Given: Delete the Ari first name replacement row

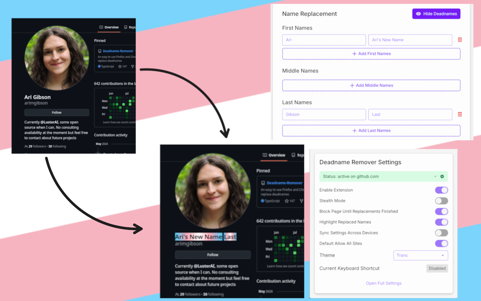Looking at the screenshot, I should pos(460,40).
